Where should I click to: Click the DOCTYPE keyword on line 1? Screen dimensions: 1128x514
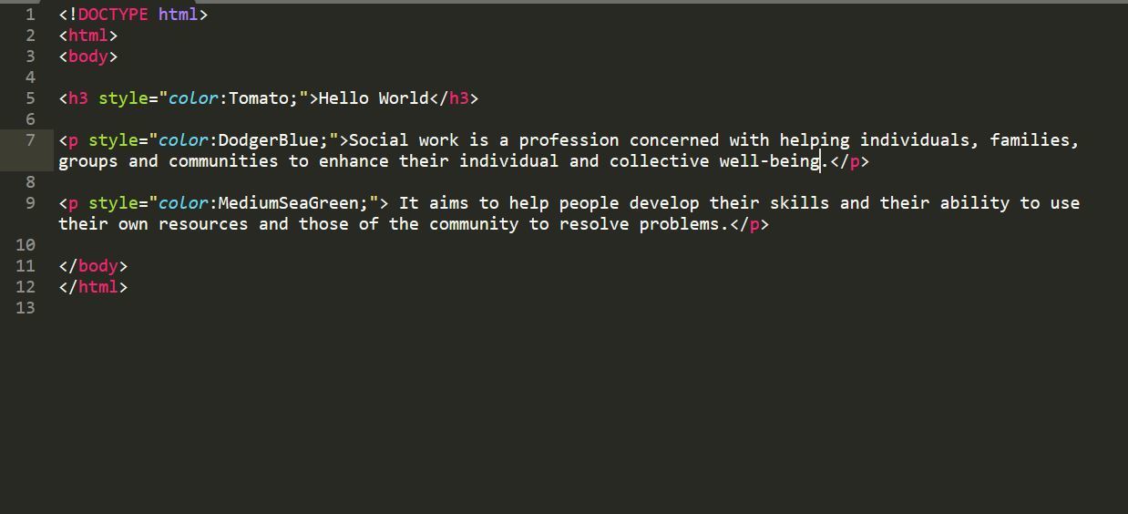point(113,15)
